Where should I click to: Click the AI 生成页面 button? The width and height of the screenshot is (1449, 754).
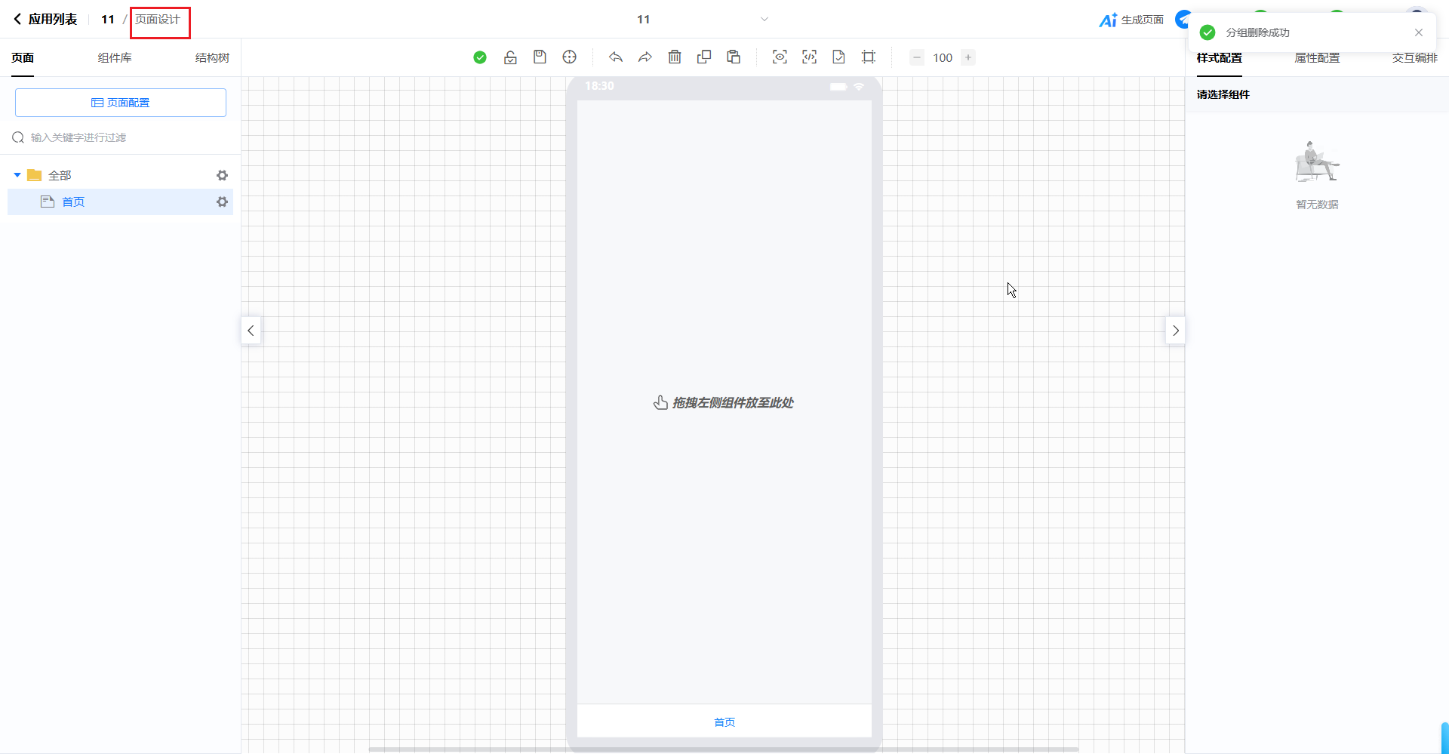[x=1131, y=20]
